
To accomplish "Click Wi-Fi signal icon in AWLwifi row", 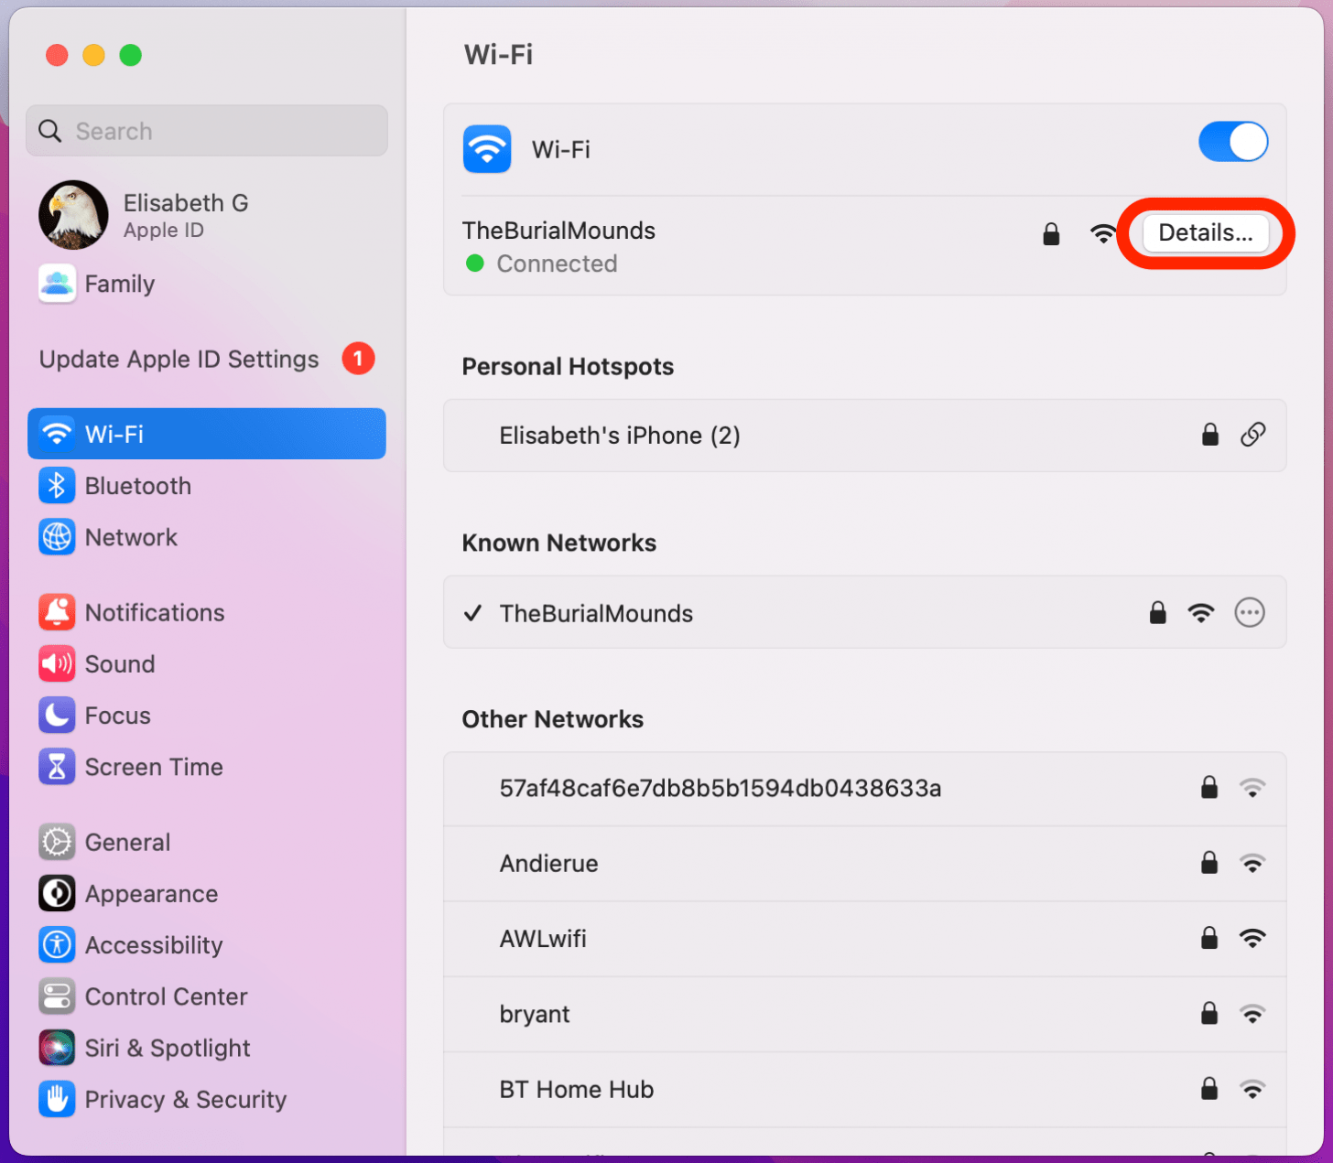I will (1252, 938).
